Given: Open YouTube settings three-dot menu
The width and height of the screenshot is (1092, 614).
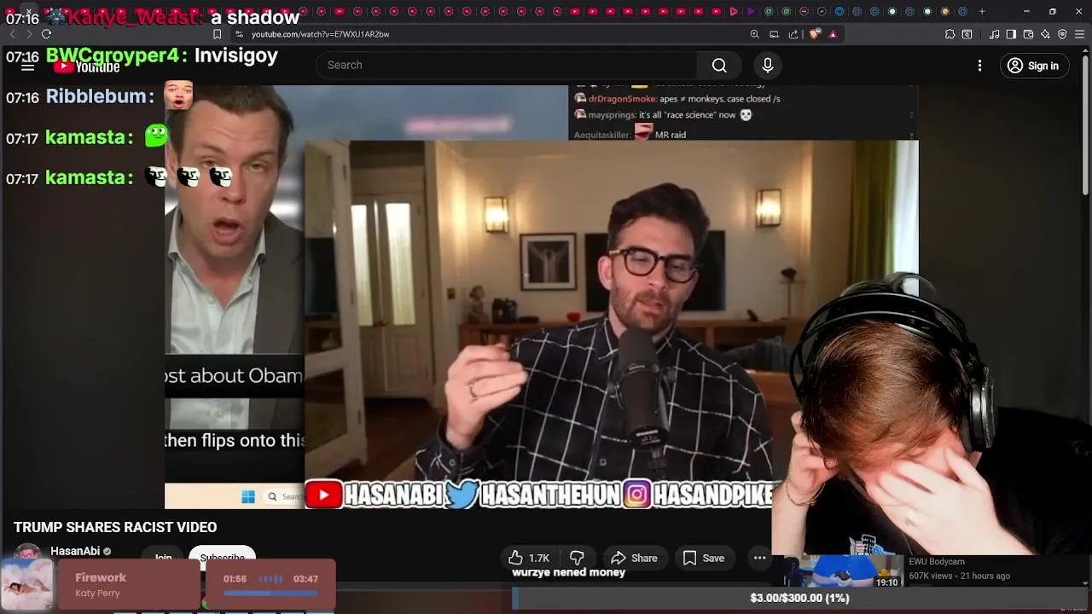Looking at the screenshot, I should (x=979, y=66).
